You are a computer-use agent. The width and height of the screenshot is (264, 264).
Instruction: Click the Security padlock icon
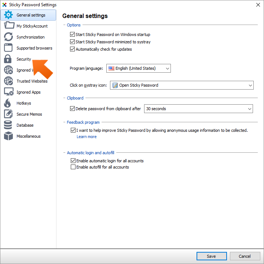(8, 59)
